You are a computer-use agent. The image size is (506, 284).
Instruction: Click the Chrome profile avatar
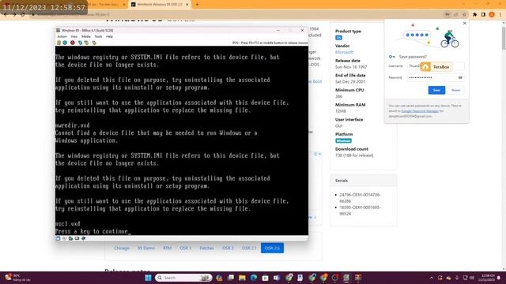492,14
